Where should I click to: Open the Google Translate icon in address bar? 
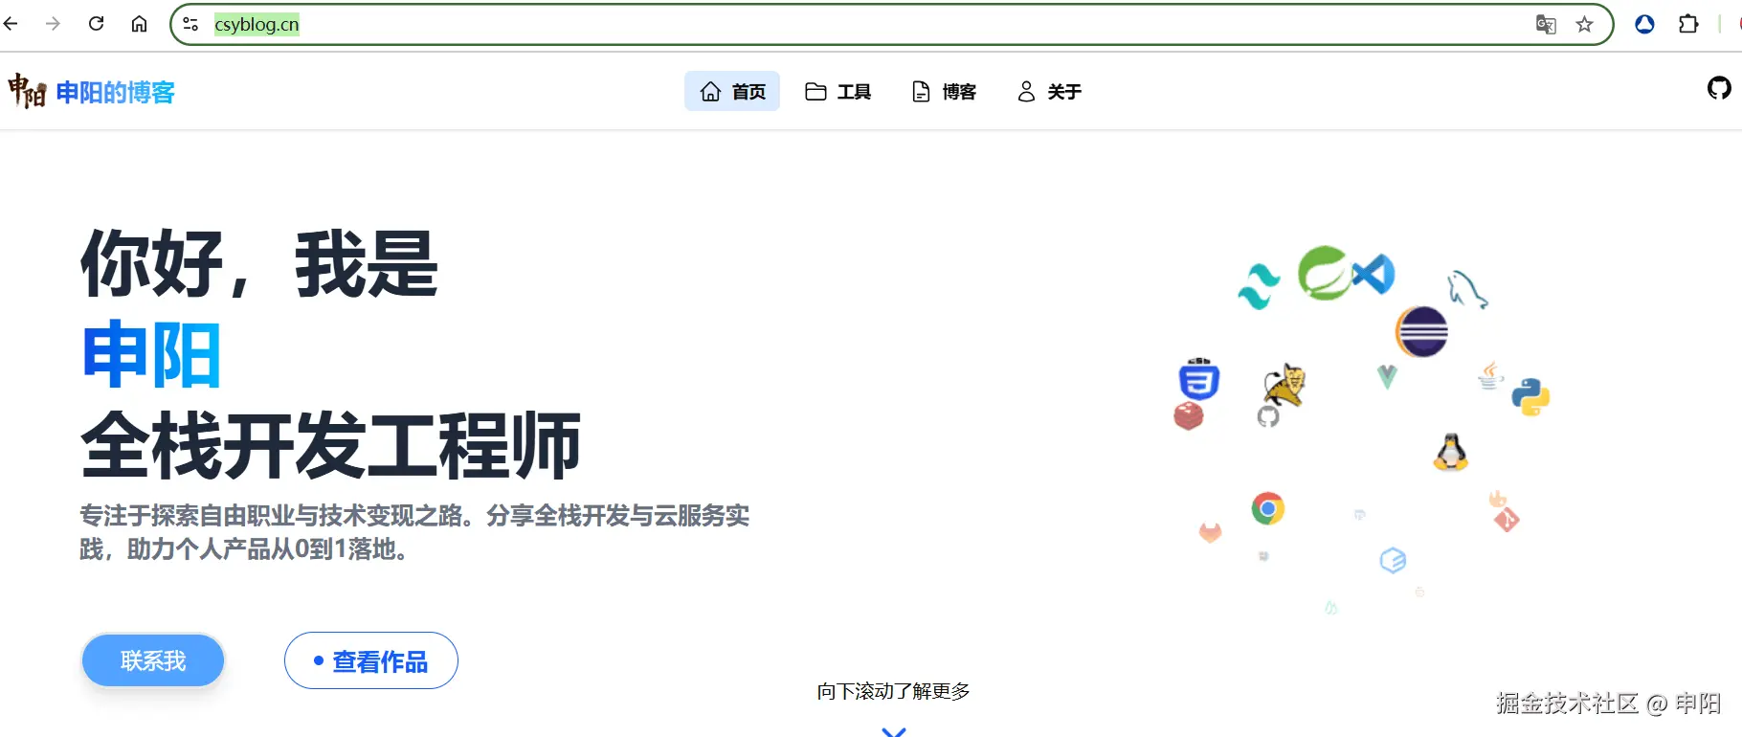(x=1546, y=24)
